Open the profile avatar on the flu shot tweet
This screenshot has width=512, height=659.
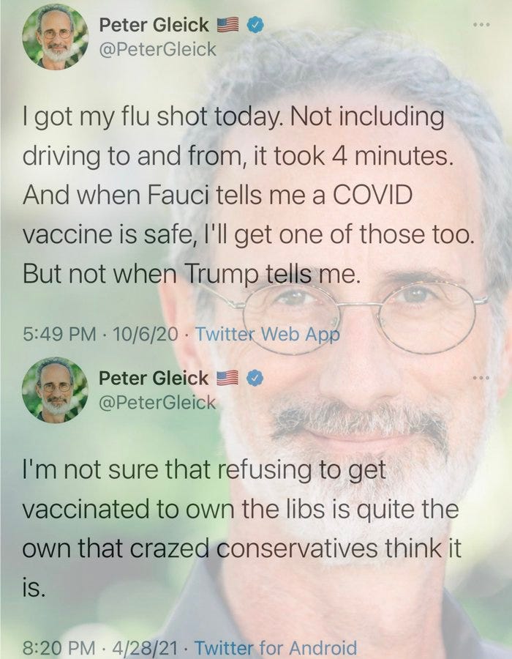(x=55, y=37)
